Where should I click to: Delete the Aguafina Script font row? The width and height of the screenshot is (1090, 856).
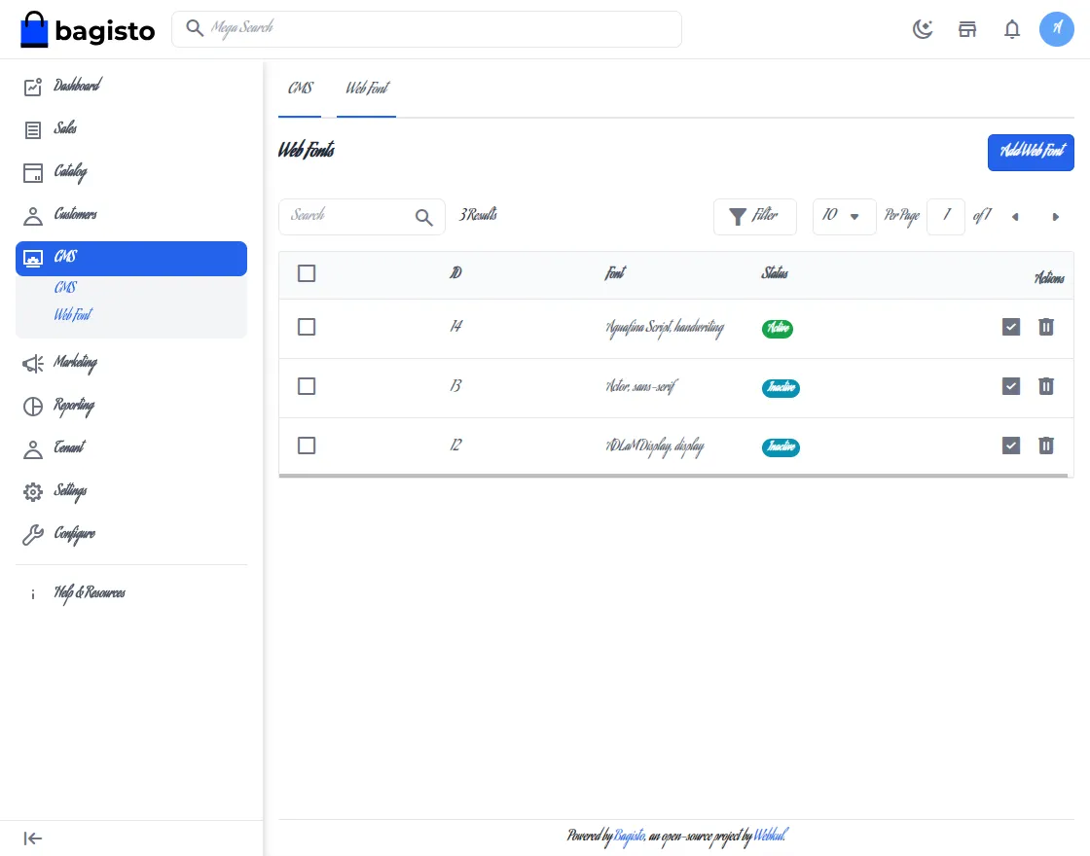[1045, 327]
